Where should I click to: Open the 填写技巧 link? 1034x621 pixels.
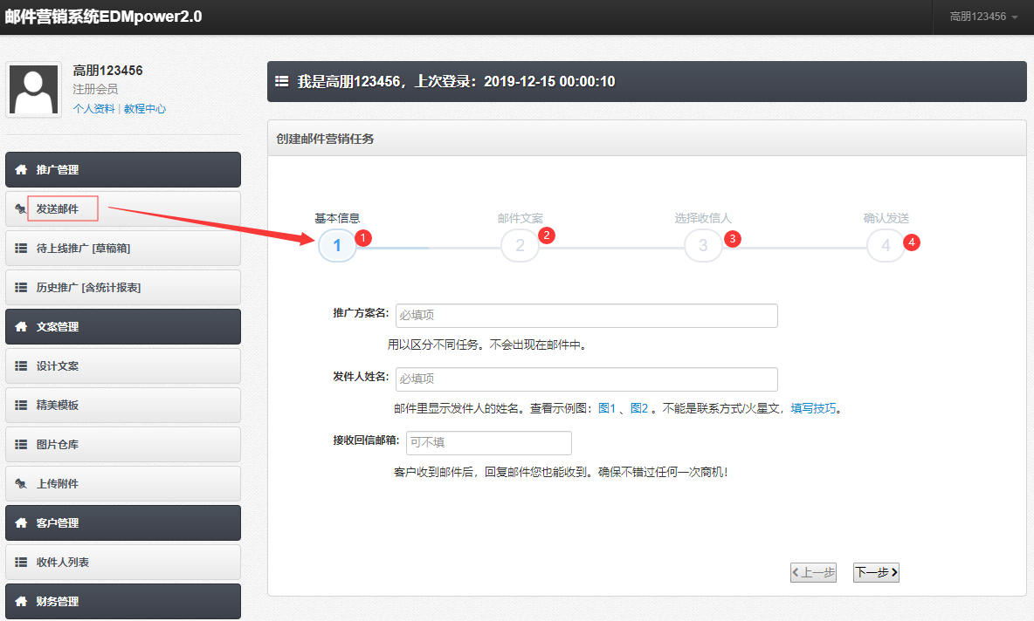click(x=813, y=408)
